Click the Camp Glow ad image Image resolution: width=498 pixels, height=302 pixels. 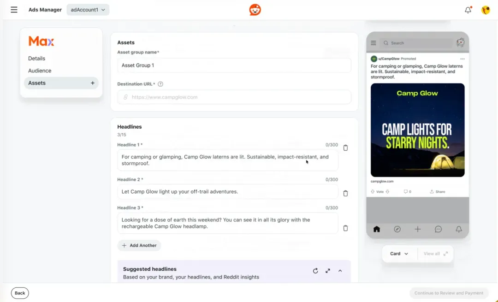418,130
